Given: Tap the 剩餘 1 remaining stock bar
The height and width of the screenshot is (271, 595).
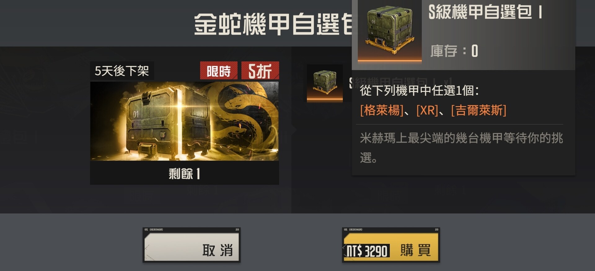Looking at the screenshot, I should (184, 173).
